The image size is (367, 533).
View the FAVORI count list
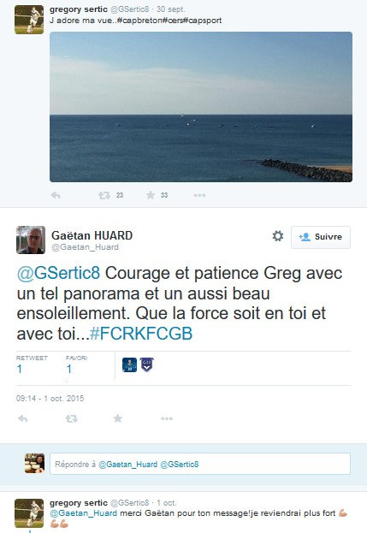pos(76,365)
